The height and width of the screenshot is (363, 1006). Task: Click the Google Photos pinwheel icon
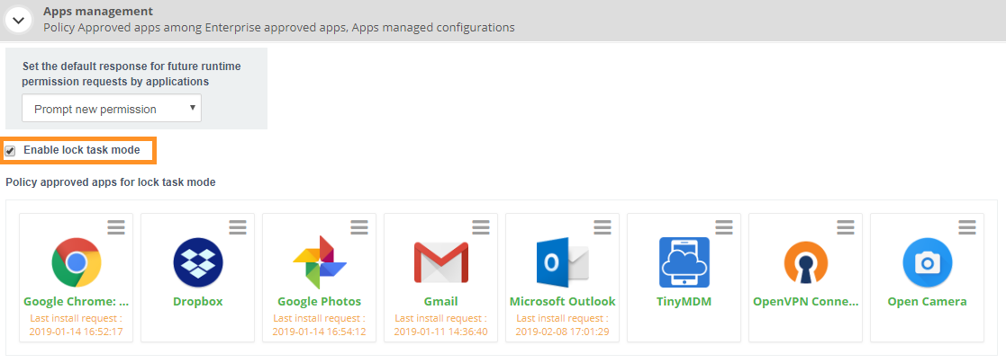tap(320, 262)
